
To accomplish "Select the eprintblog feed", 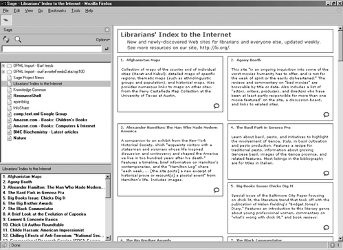I will 21,102.
